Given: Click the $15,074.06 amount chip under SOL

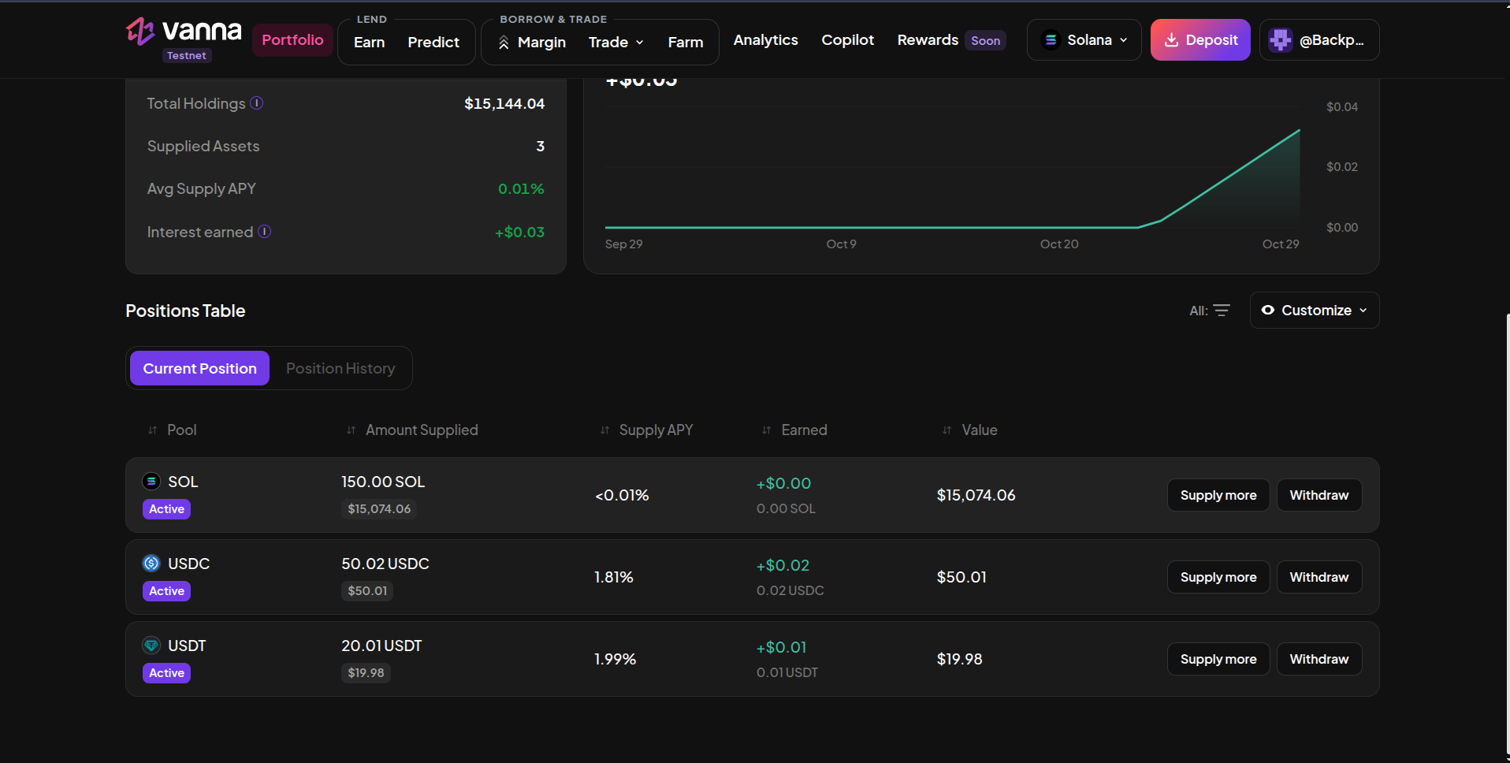Looking at the screenshot, I should coord(379,509).
